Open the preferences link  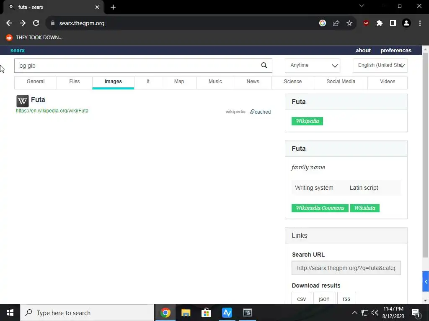pos(396,51)
